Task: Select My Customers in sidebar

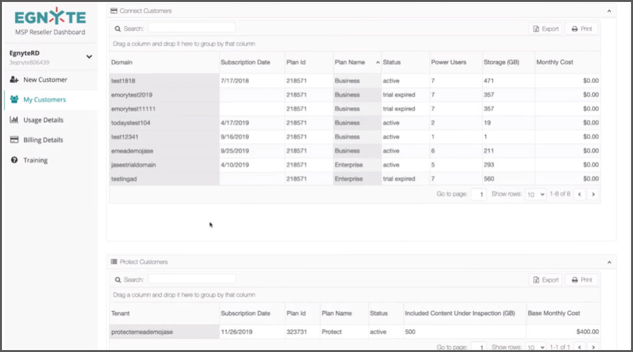Action: (44, 100)
